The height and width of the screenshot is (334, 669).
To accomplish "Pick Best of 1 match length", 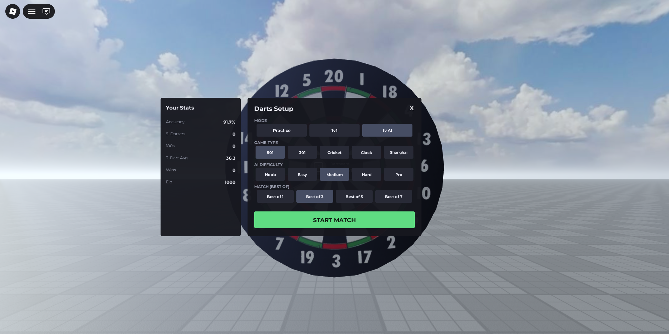I will [x=275, y=196].
